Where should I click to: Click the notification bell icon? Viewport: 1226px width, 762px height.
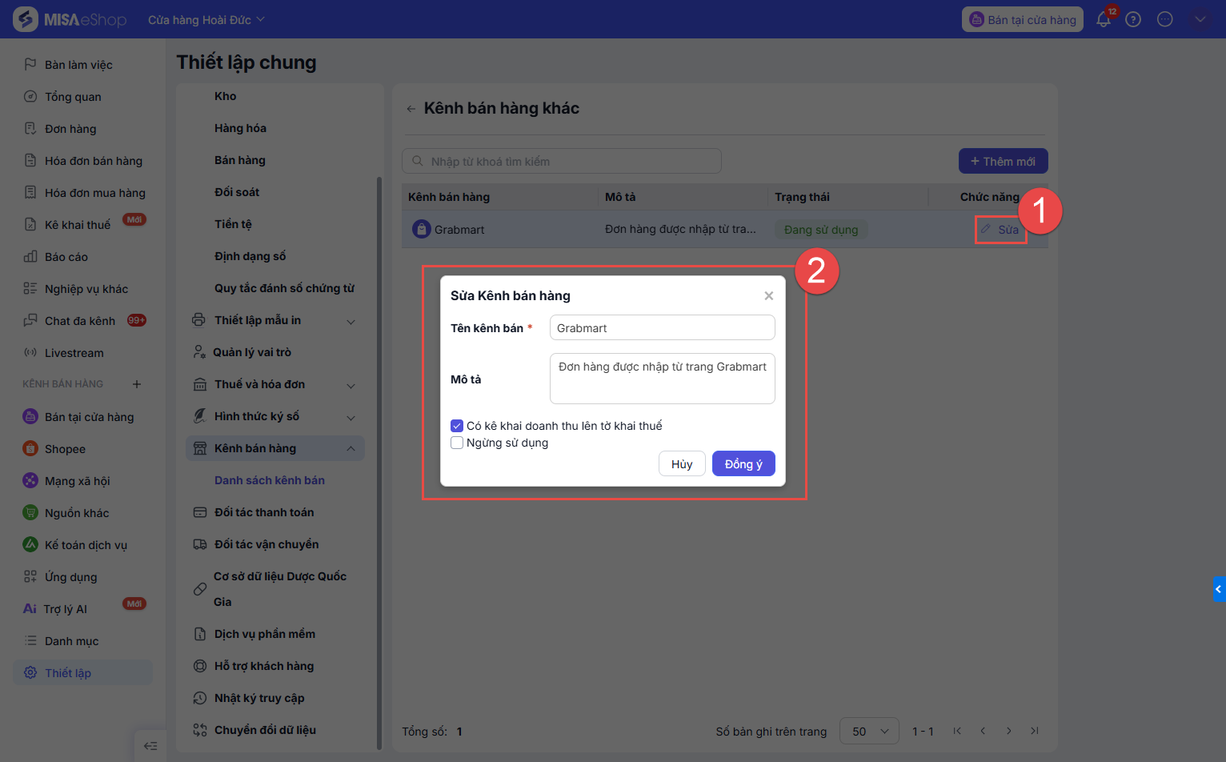coord(1103,20)
